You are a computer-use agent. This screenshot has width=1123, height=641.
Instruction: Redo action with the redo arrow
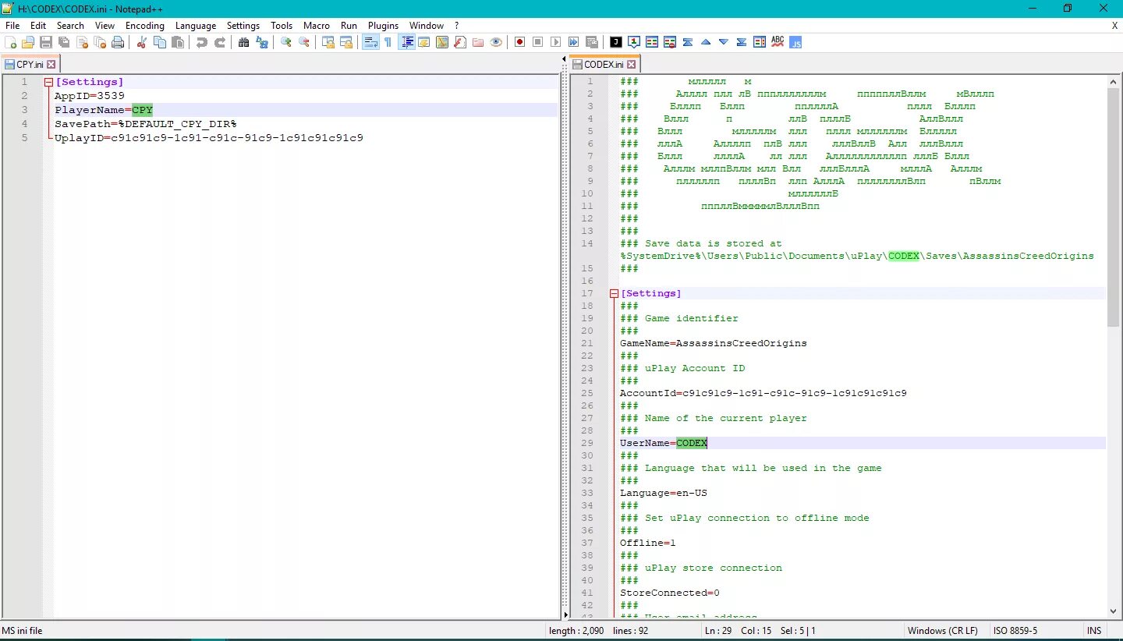point(220,42)
